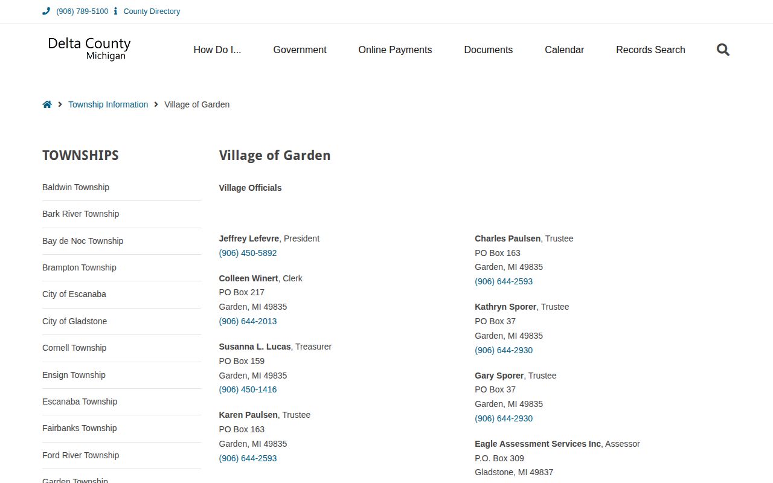Select City of Gladstone
This screenshot has height=483, width=773.
point(74,321)
